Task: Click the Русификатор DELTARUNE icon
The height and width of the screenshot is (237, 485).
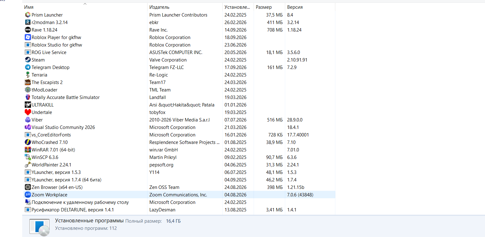Action: tap(28, 210)
